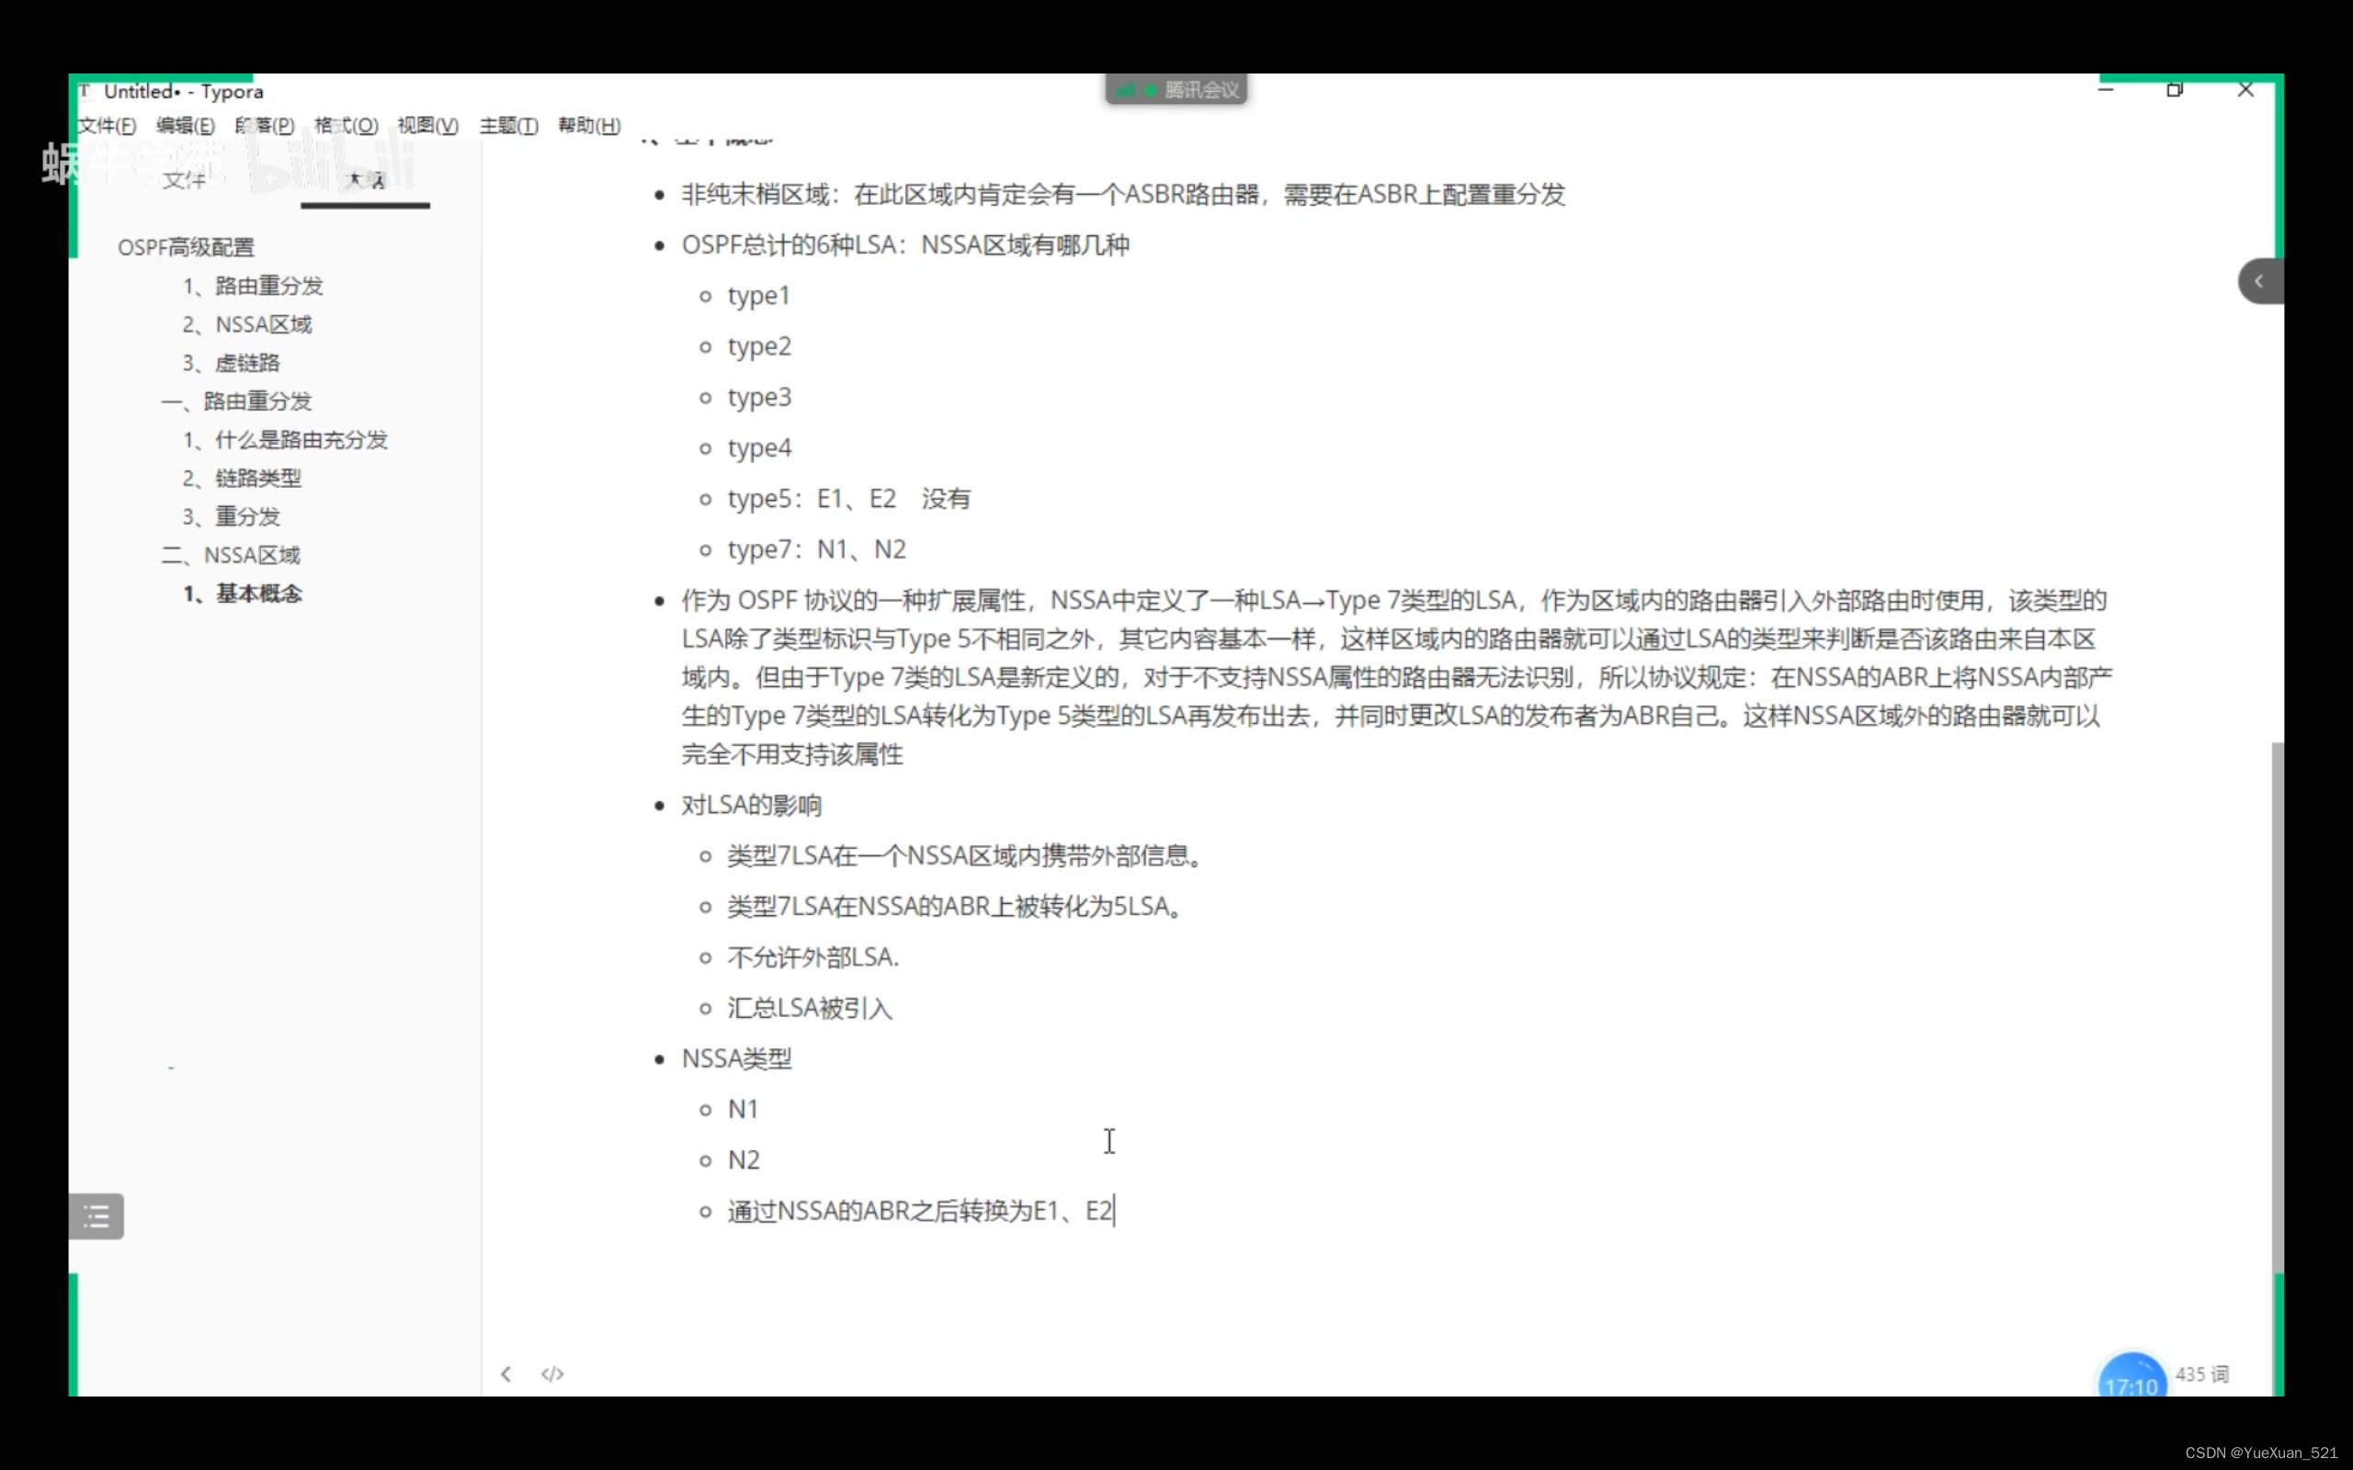The height and width of the screenshot is (1470, 2353).
Task: Place cursor in bullet type2
Action: [759, 346]
